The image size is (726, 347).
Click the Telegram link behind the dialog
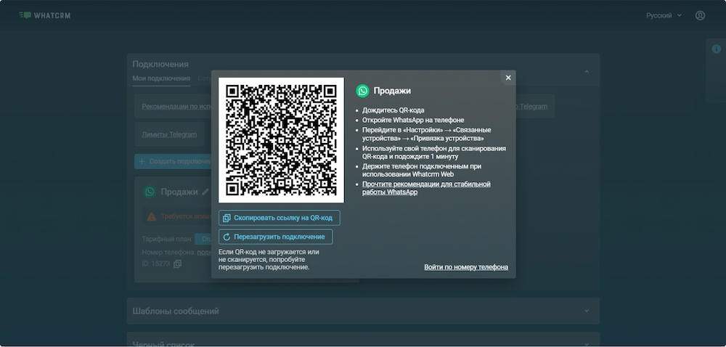coord(531,107)
